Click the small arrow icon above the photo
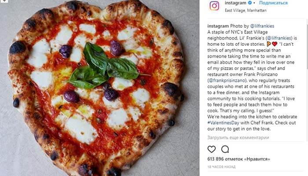 4,1
